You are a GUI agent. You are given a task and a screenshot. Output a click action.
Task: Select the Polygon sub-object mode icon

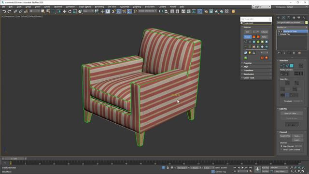(x=292, y=66)
